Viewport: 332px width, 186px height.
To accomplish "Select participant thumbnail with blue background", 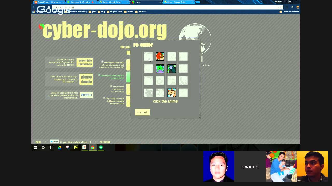I will [x=219, y=166].
